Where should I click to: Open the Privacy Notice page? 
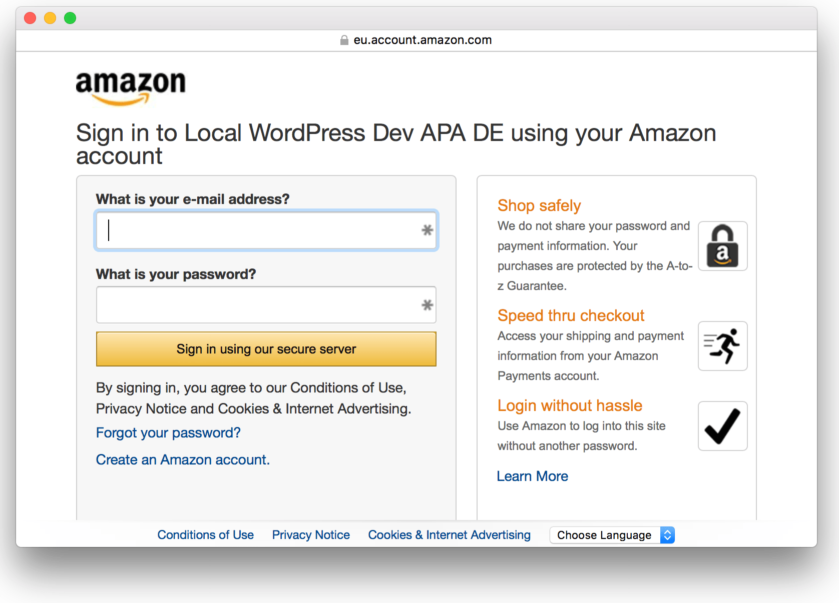pyautogui.click(x=311, y=535)
